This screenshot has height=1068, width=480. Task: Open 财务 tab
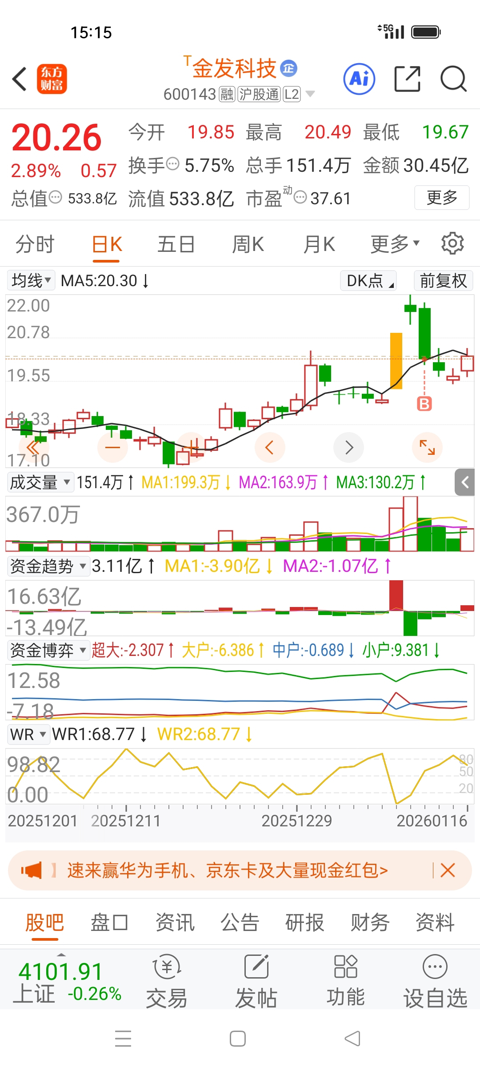coord(370,922)
